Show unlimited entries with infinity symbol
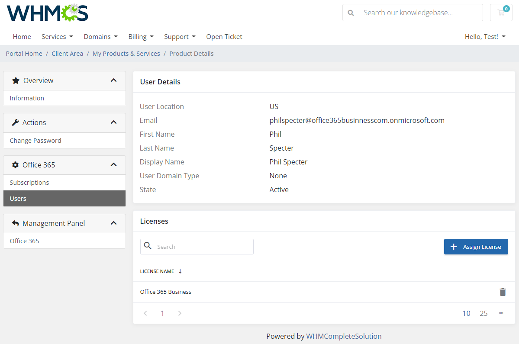 [501, 313]
